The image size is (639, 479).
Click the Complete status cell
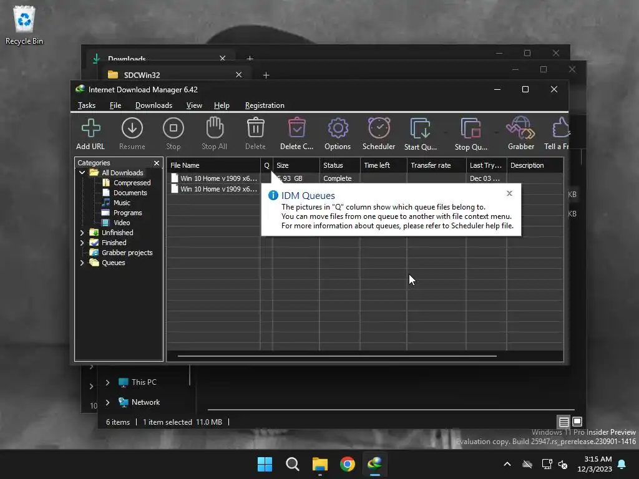[x=338, y=178]
